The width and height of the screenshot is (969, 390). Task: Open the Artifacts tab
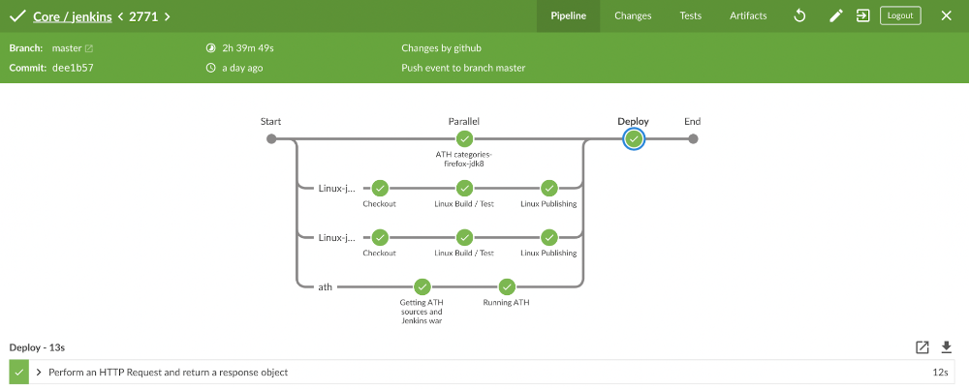coord(748,16)
